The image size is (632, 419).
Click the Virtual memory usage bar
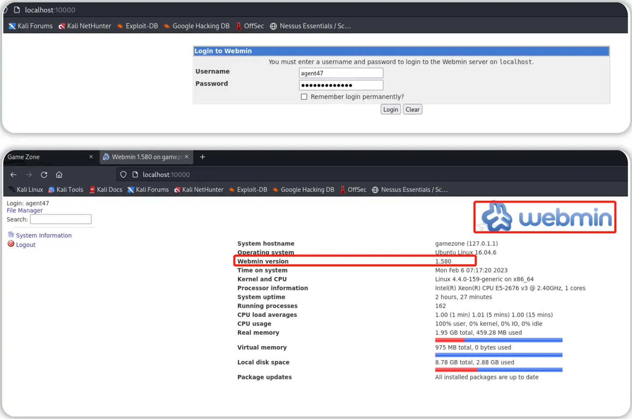point(499,355)
